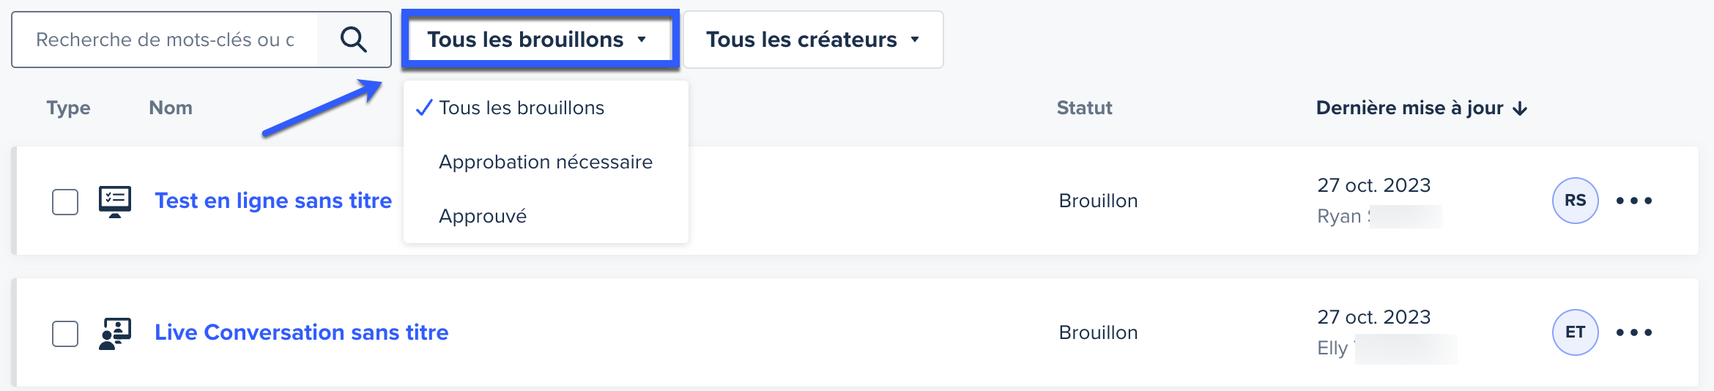The width and height of the screenshot is (1714, 391).
Task: Open more options for Live Conversation row
Action: click(x=1634, y=332)
